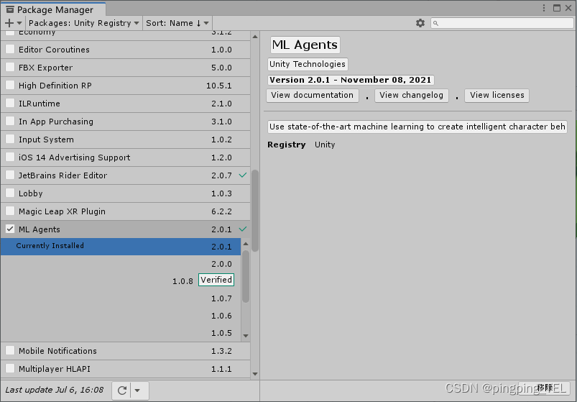Select the Currently Installed 2.0.1 version row
577x402 pixels.
121,246
